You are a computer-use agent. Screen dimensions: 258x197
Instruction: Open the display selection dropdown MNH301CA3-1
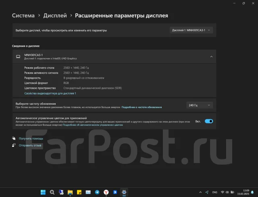(x=191, y=30)
